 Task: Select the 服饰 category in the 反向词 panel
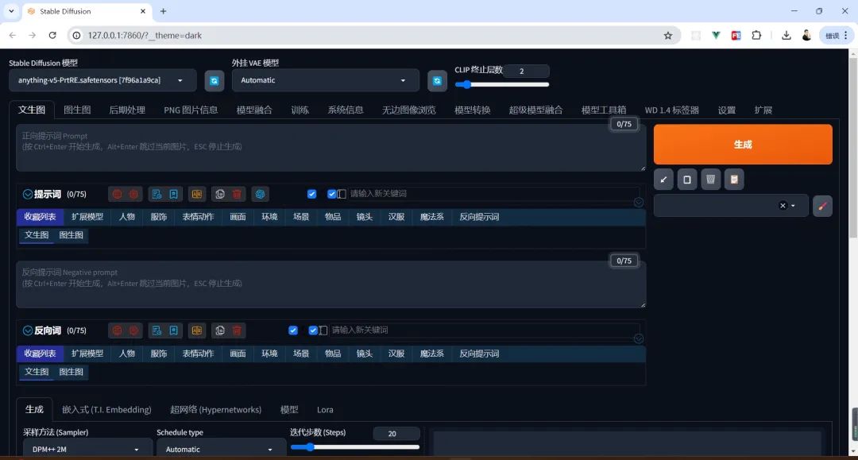tap(159, 354)
